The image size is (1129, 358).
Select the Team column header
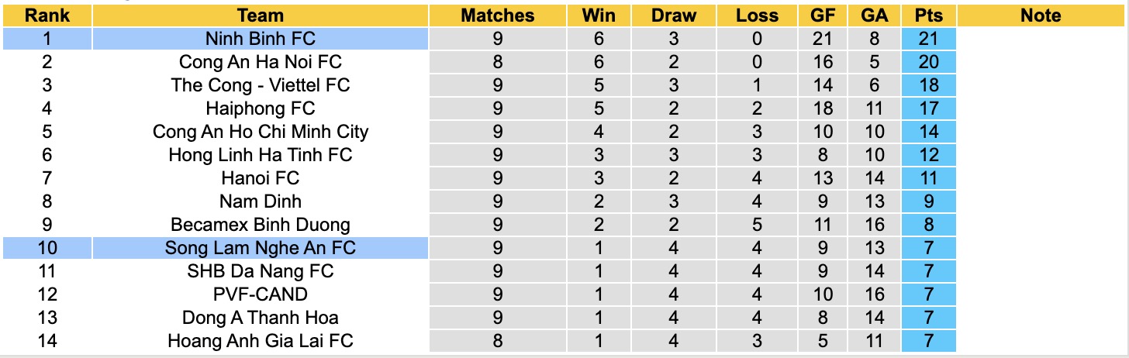point(261,15)
